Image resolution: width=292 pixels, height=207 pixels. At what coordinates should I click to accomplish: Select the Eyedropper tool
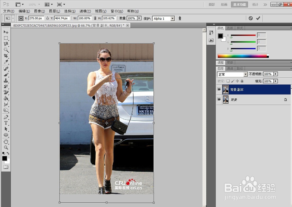(6, 62)
